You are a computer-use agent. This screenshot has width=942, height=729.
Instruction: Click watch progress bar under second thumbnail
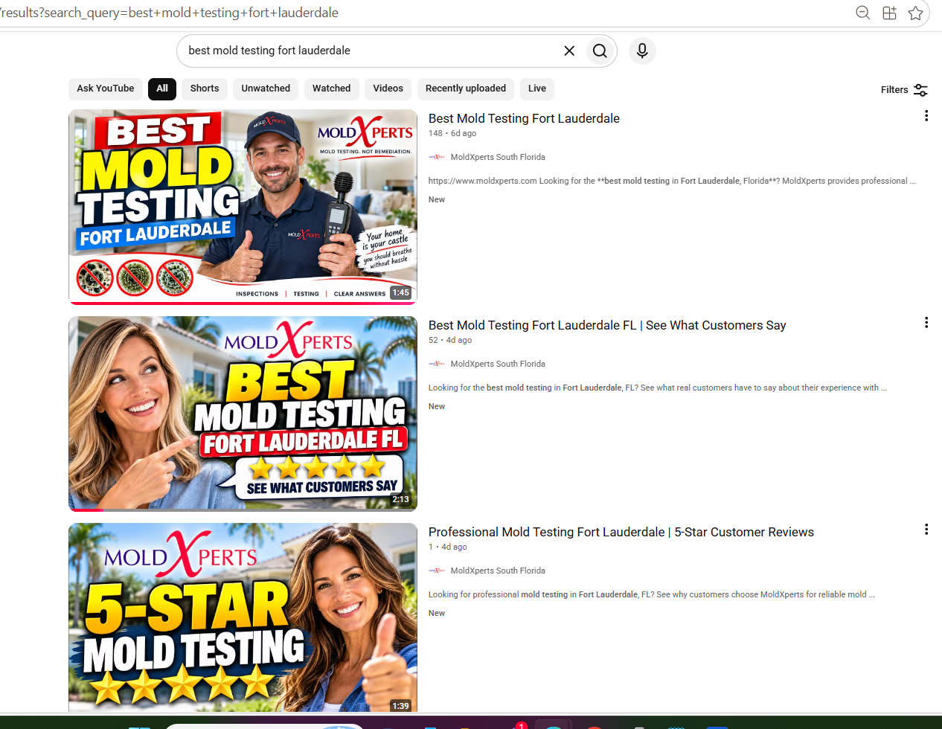tap(243, 510)
